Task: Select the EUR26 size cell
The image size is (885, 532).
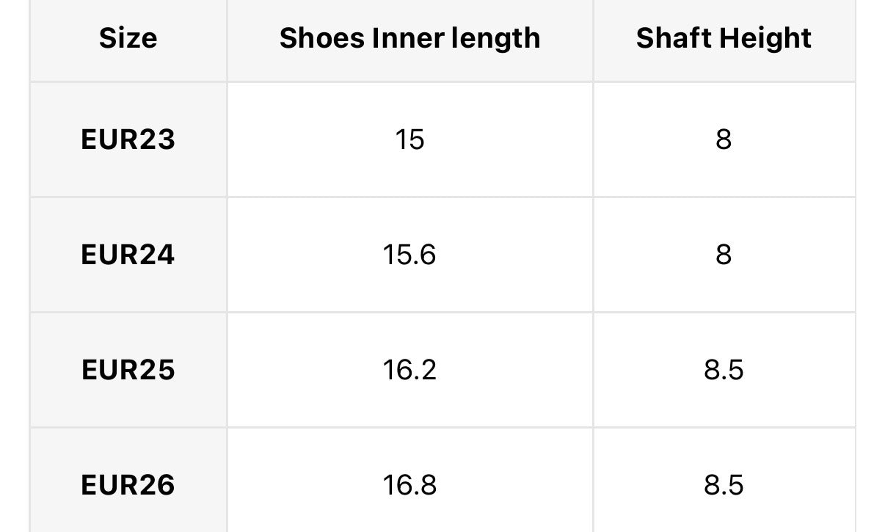Action: coord(128,485)
